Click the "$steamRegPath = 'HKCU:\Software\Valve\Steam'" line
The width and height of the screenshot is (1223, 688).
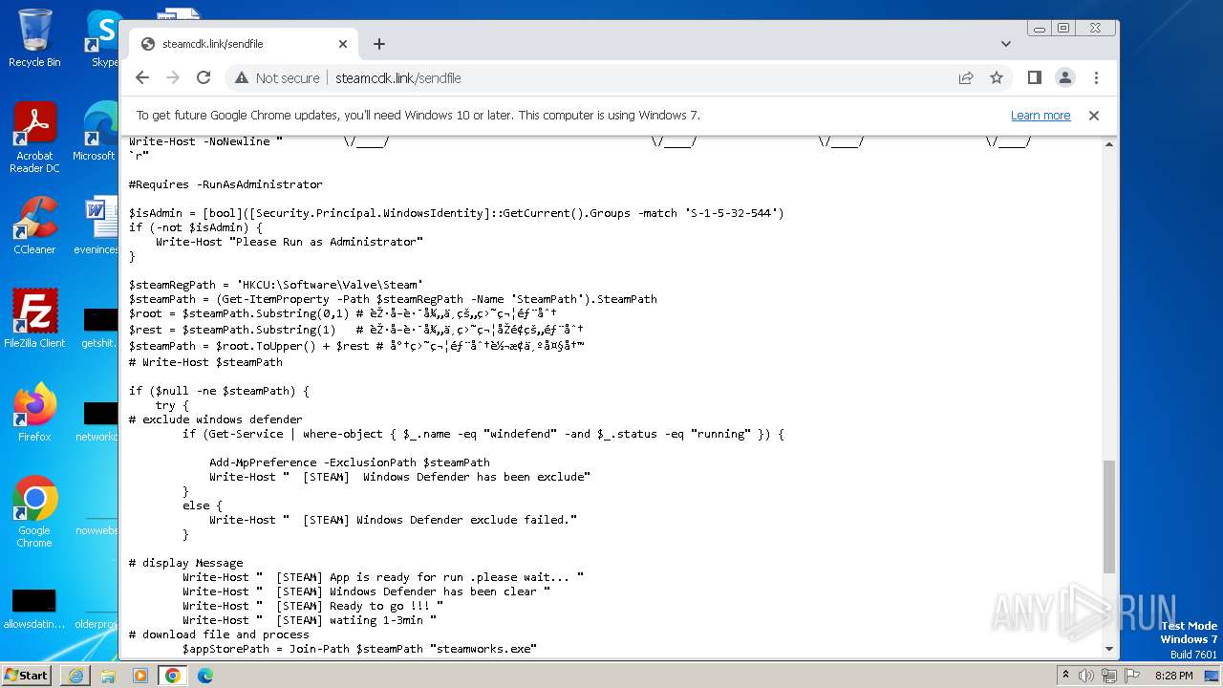tap(276, 285)
